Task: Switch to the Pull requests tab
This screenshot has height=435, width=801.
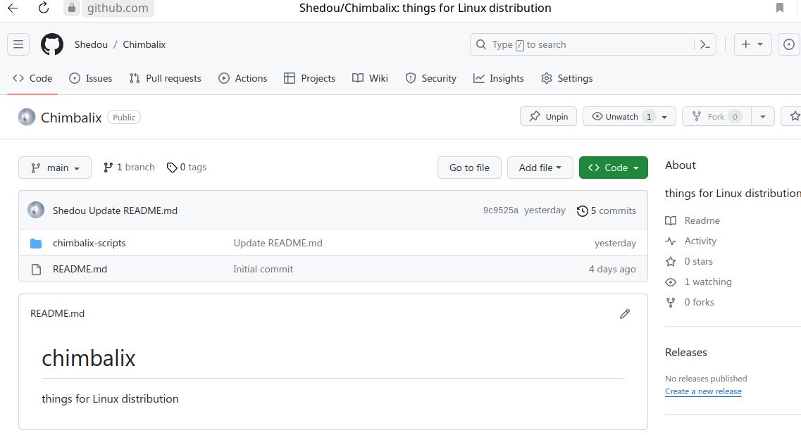Action: tap(166, 78)
